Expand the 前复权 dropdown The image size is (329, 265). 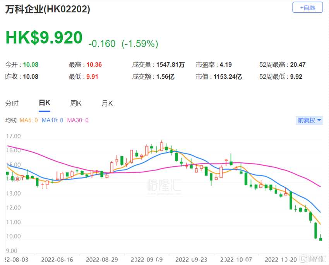[x=309, y=120]
